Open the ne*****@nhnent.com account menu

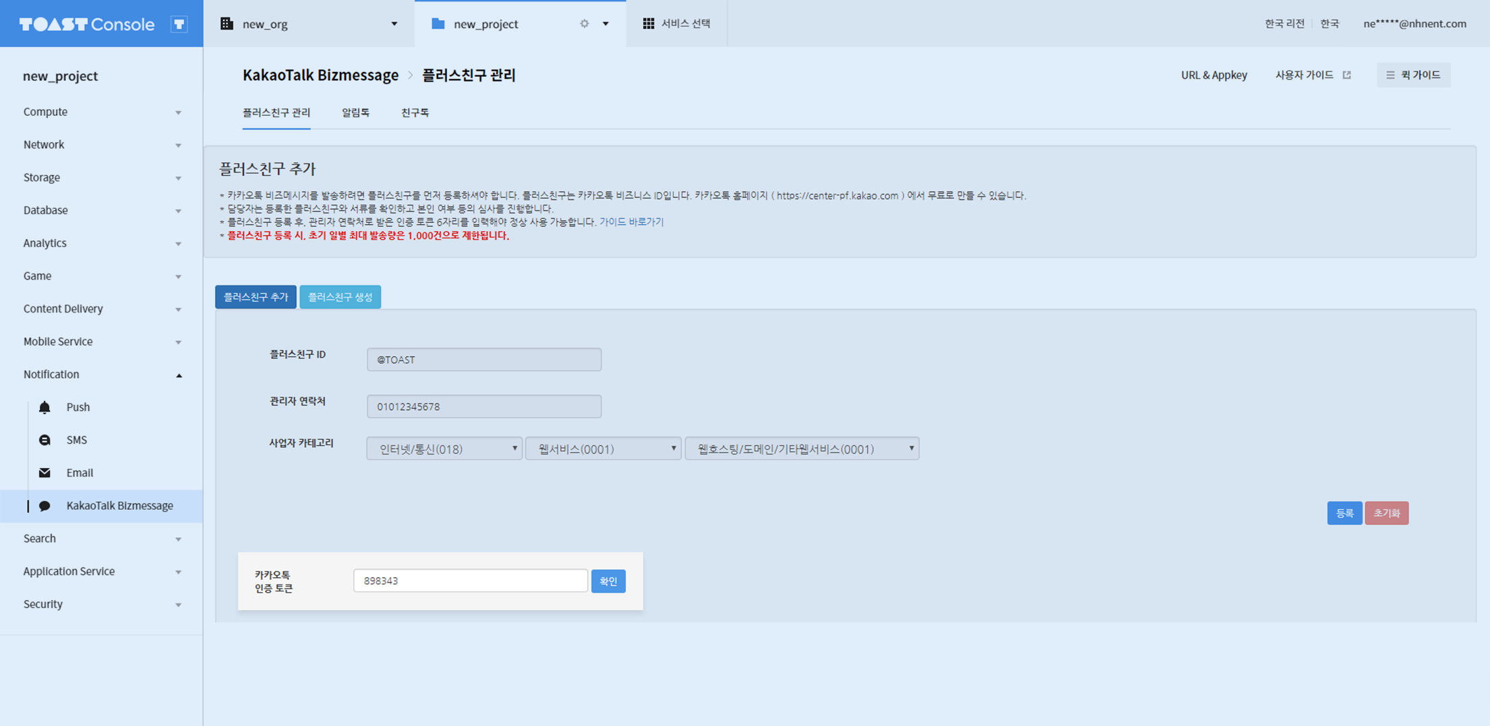pyautogui.click(x=1414, y=24)
